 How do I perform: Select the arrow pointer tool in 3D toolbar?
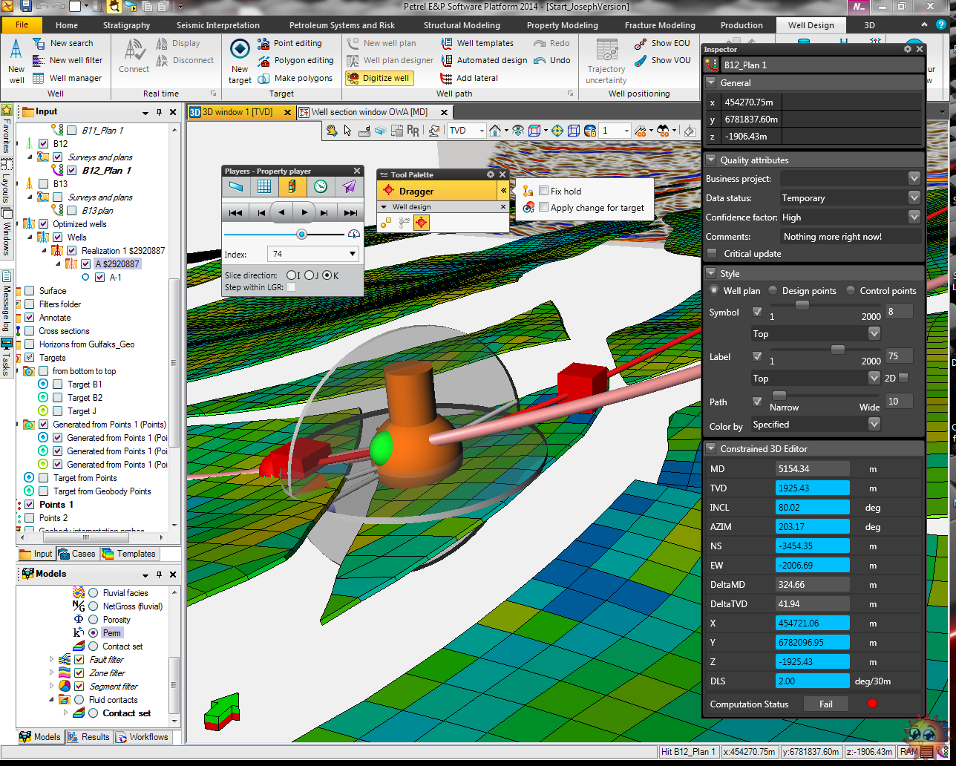(348, 131)
